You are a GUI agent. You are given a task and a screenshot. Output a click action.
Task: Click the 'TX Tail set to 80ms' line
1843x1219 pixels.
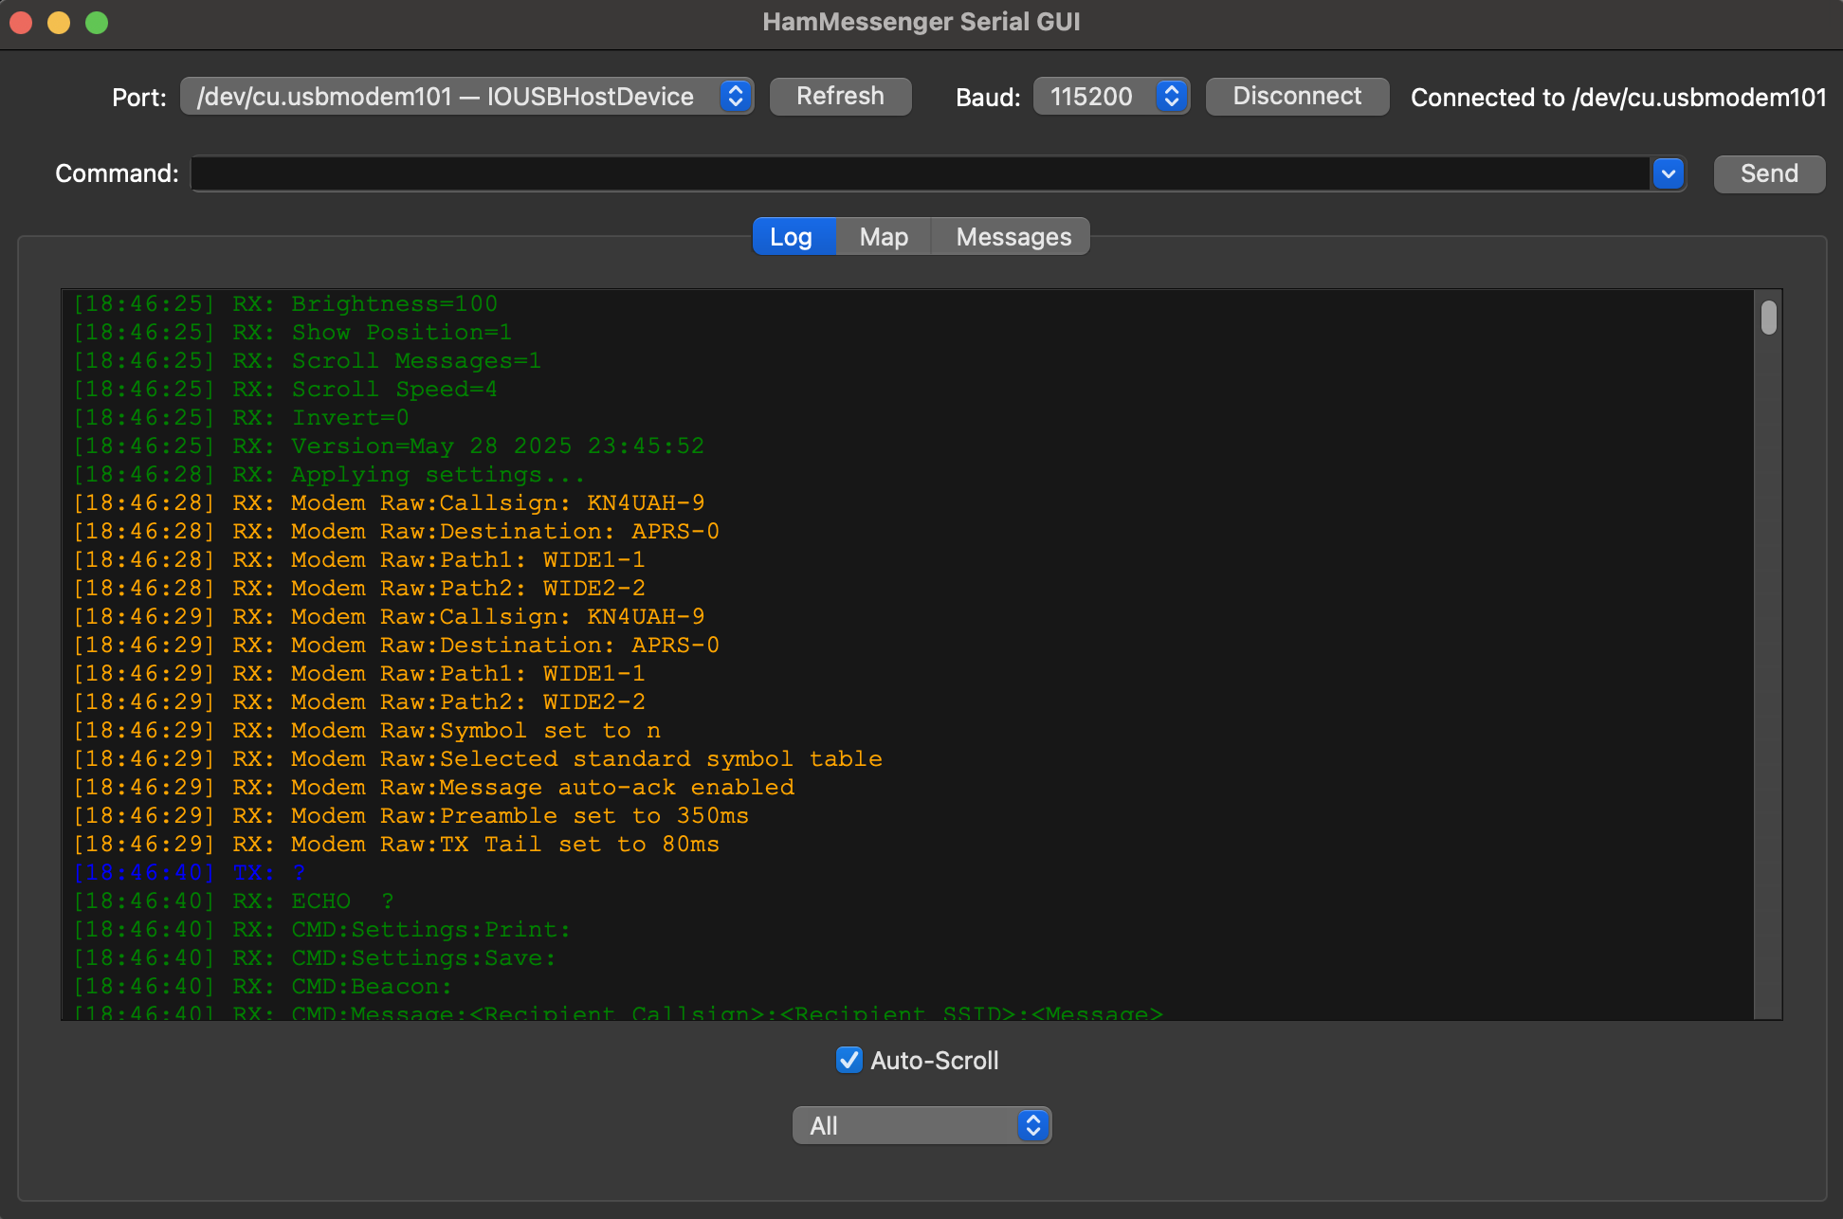pyautogui.click(x=396, y=845)
